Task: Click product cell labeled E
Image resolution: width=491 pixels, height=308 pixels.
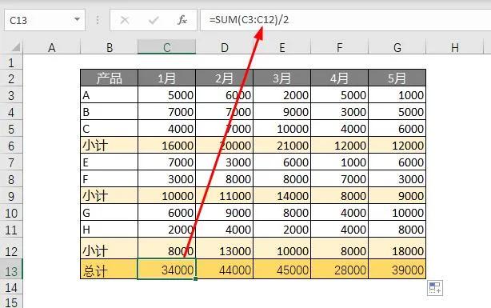Action: click(110, 162)
